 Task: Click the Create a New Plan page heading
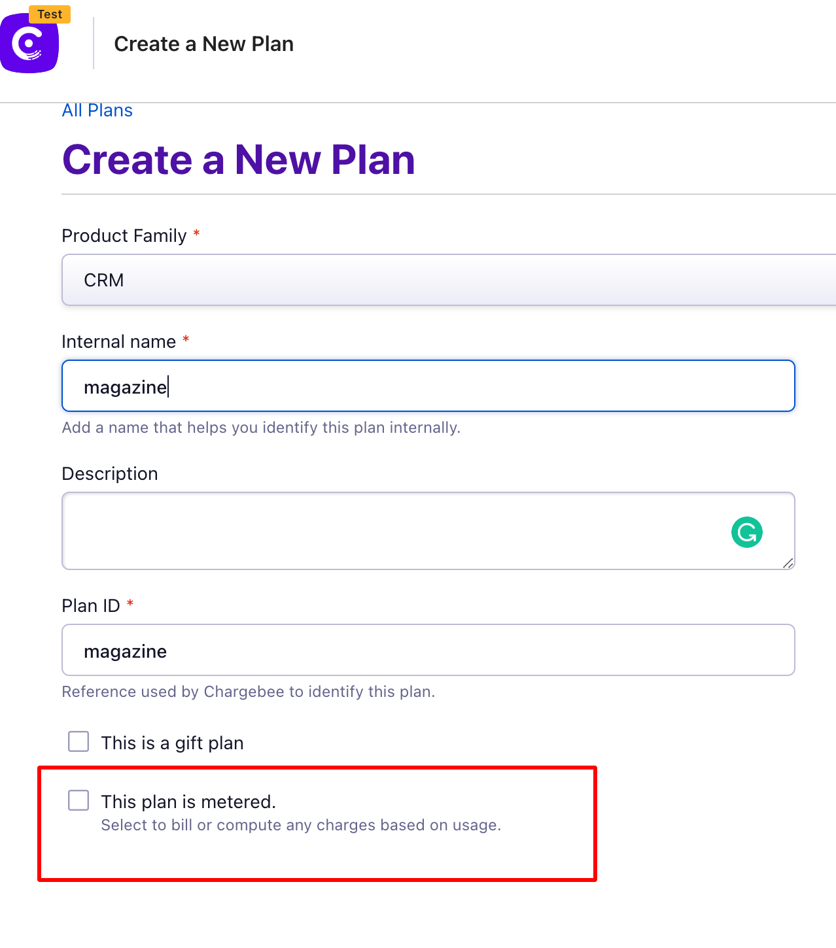(x=238, y=160)
